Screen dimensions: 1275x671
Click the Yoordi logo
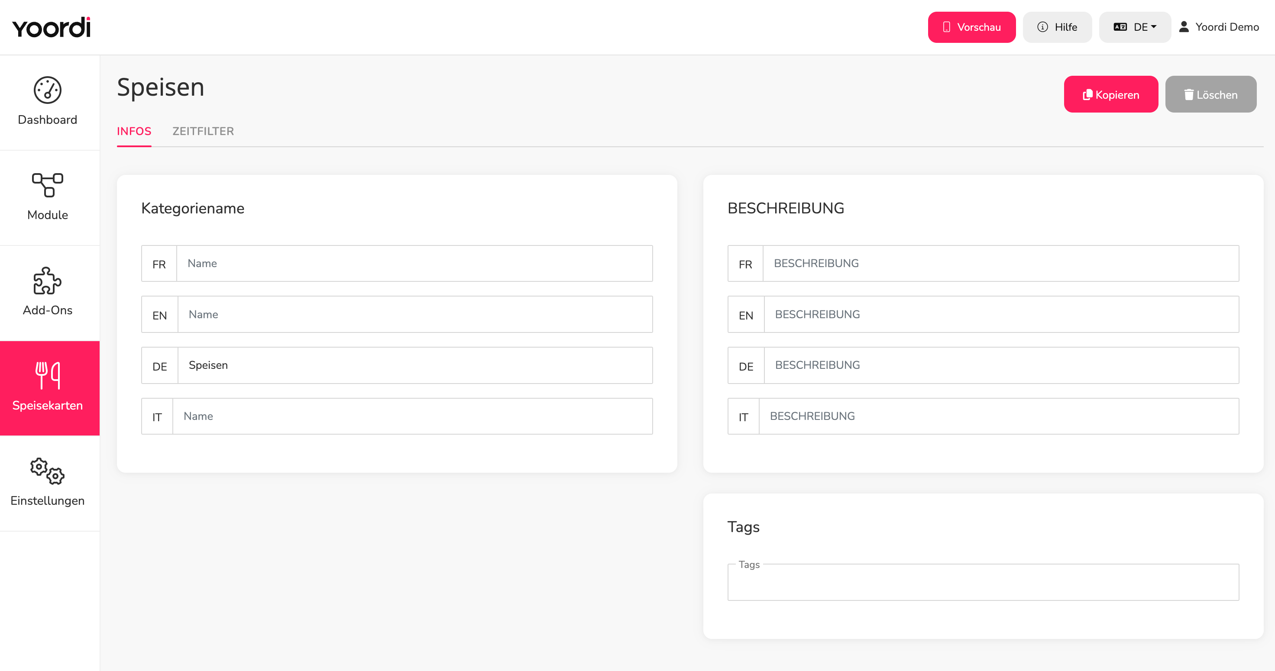52,27
